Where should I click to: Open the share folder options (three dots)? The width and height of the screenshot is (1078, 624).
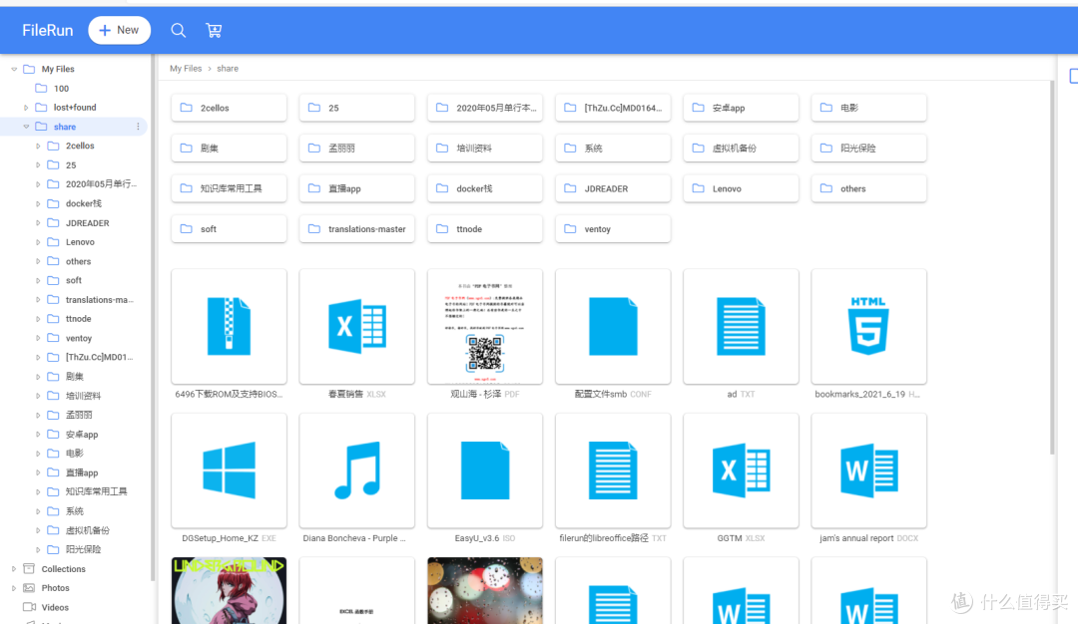click(138, 127)
